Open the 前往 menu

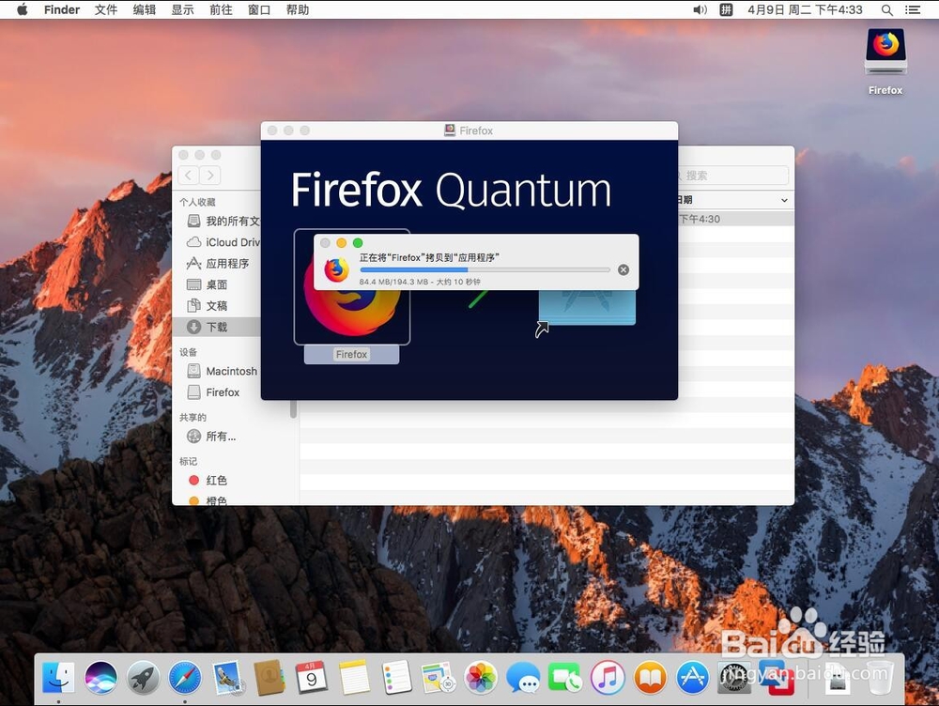coord(221,9)
